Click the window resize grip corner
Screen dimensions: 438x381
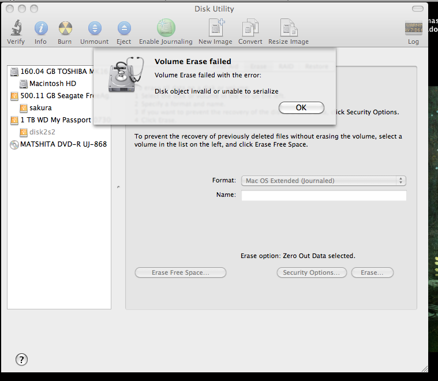(x=425, y=369)
